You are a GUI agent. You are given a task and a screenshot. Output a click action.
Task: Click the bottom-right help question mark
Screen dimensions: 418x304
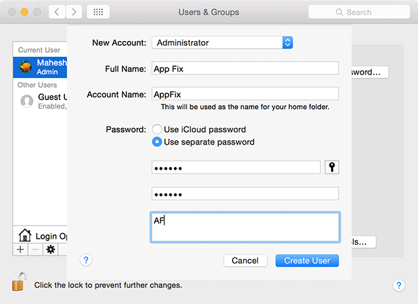point(399,285)
